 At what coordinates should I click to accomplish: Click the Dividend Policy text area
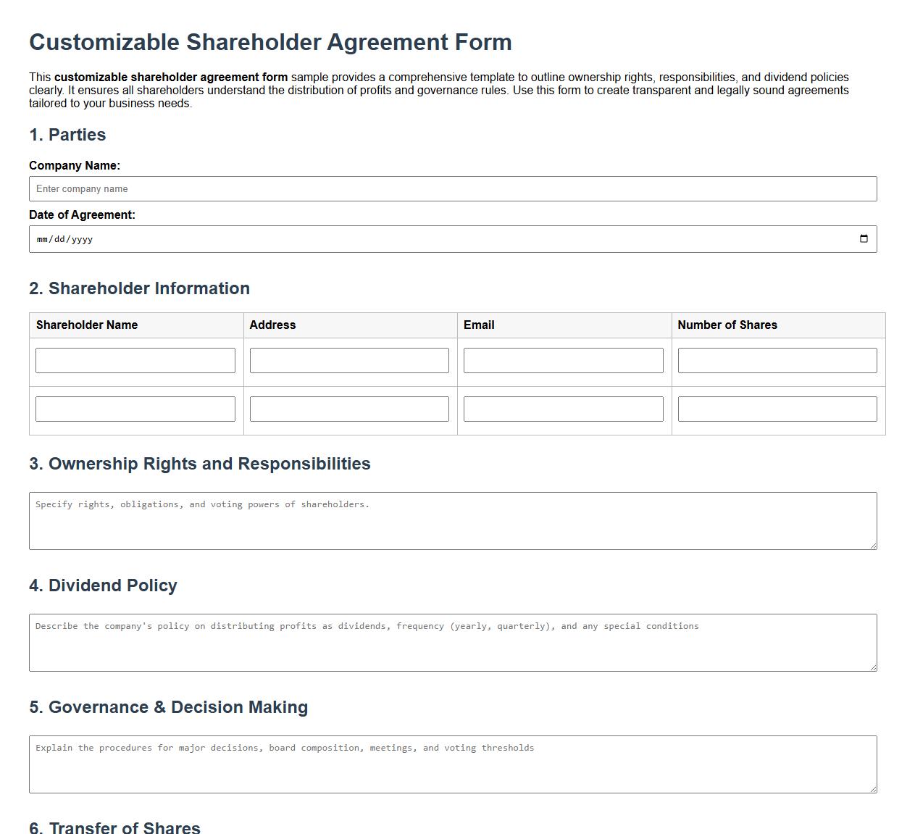click(452, 642)
